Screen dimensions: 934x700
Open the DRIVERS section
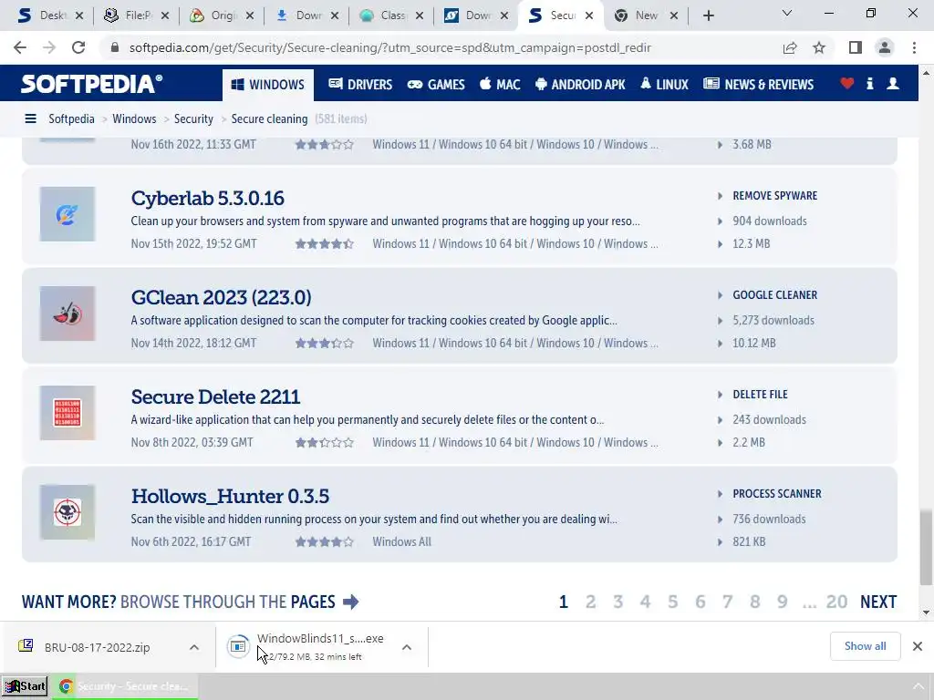point(360,85)
